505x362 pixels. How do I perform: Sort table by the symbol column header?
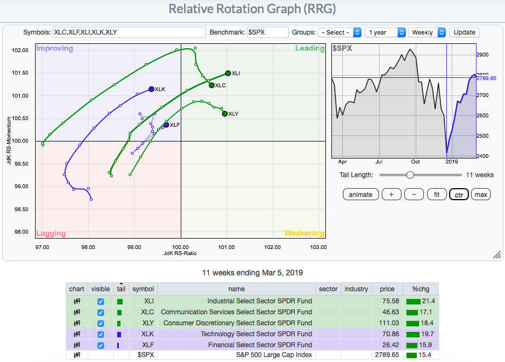(x=143, y=289)
